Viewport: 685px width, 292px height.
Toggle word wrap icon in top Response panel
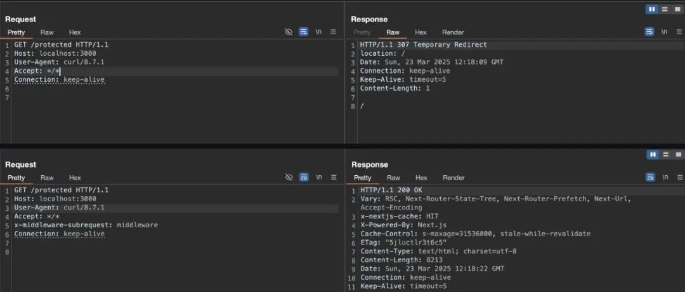(x=649, y=32)
